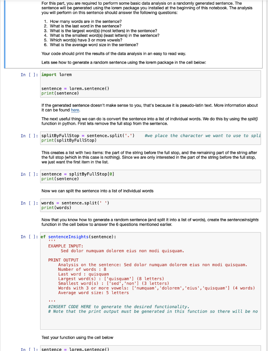Click the 'print(splitByFullStop)' line
This screenshot has width=268, height=351.
click(x=69, y=140)
